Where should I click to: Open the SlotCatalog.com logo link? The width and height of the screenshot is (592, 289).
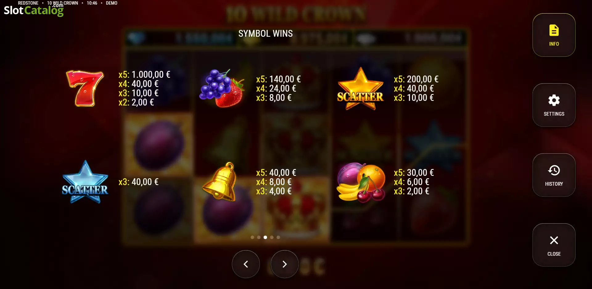[x=34, y=10]
